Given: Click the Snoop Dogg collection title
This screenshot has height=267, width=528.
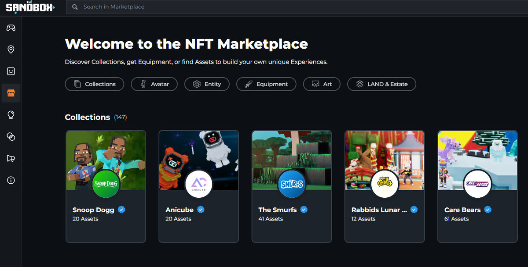Looking at the screenshot, I should coord(93,210).
